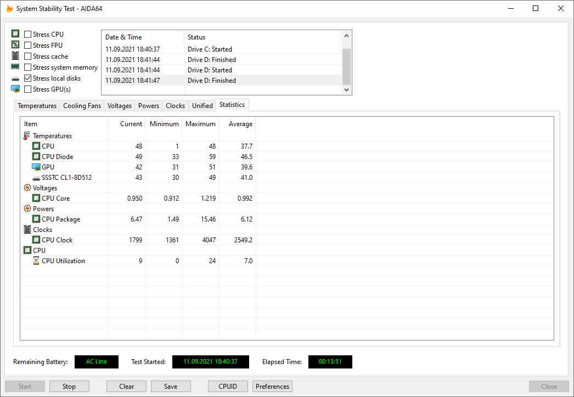Screen dimensions: 574x397
Task: Click the Date & Time log header
Action: [x=143, y=37]
